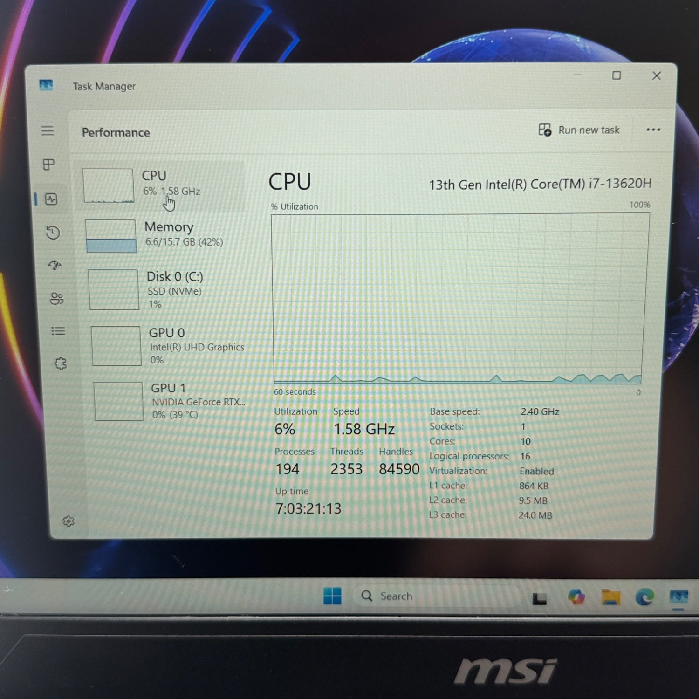The image size is (699, 699).
Task: Open File Explorer from the taskbar
Action: click(x=610, y=597)
